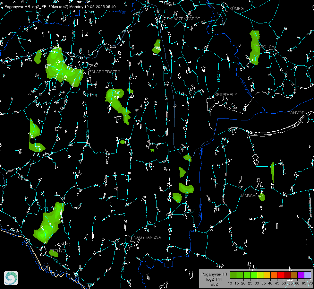314x289 pixels.
Task: Click road number label 07536
Action: pyautogui.click(x=88, y=134)
